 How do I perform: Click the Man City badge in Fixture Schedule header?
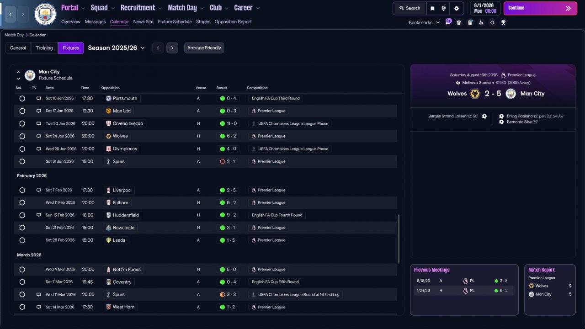pos(30,75)
